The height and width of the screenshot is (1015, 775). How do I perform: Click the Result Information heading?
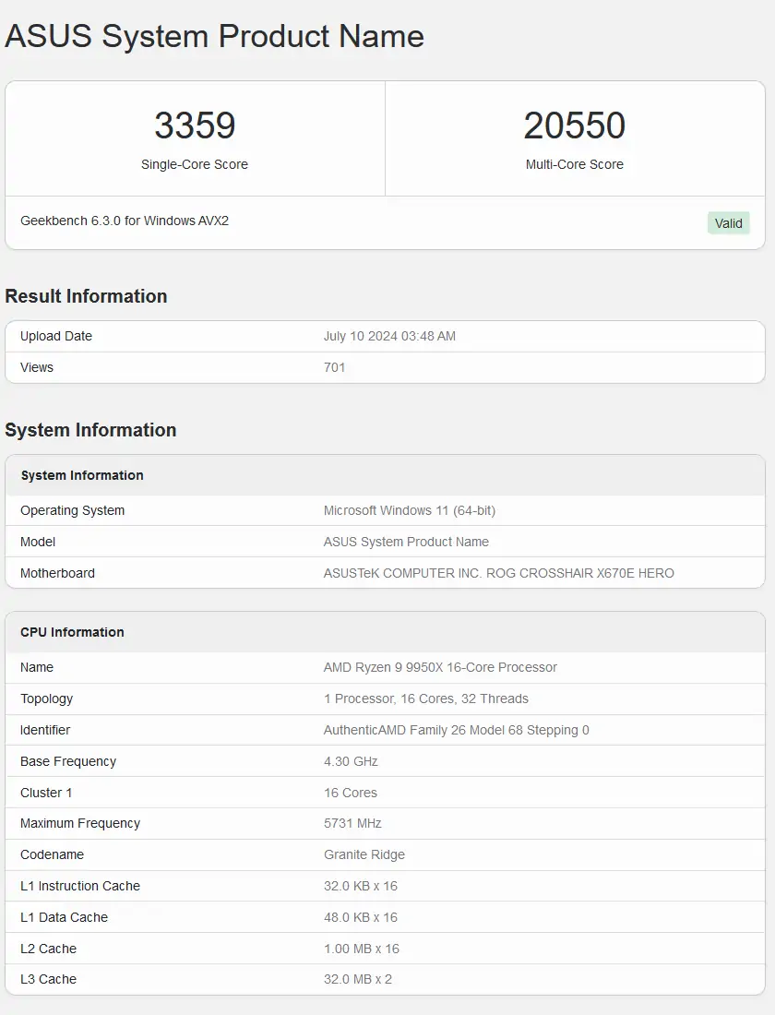click(86, 296)
